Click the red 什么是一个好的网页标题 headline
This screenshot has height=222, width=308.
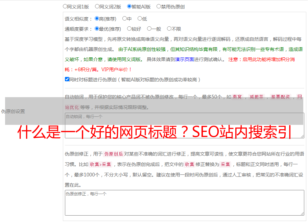pyautogui.click(x=155, y=133)
